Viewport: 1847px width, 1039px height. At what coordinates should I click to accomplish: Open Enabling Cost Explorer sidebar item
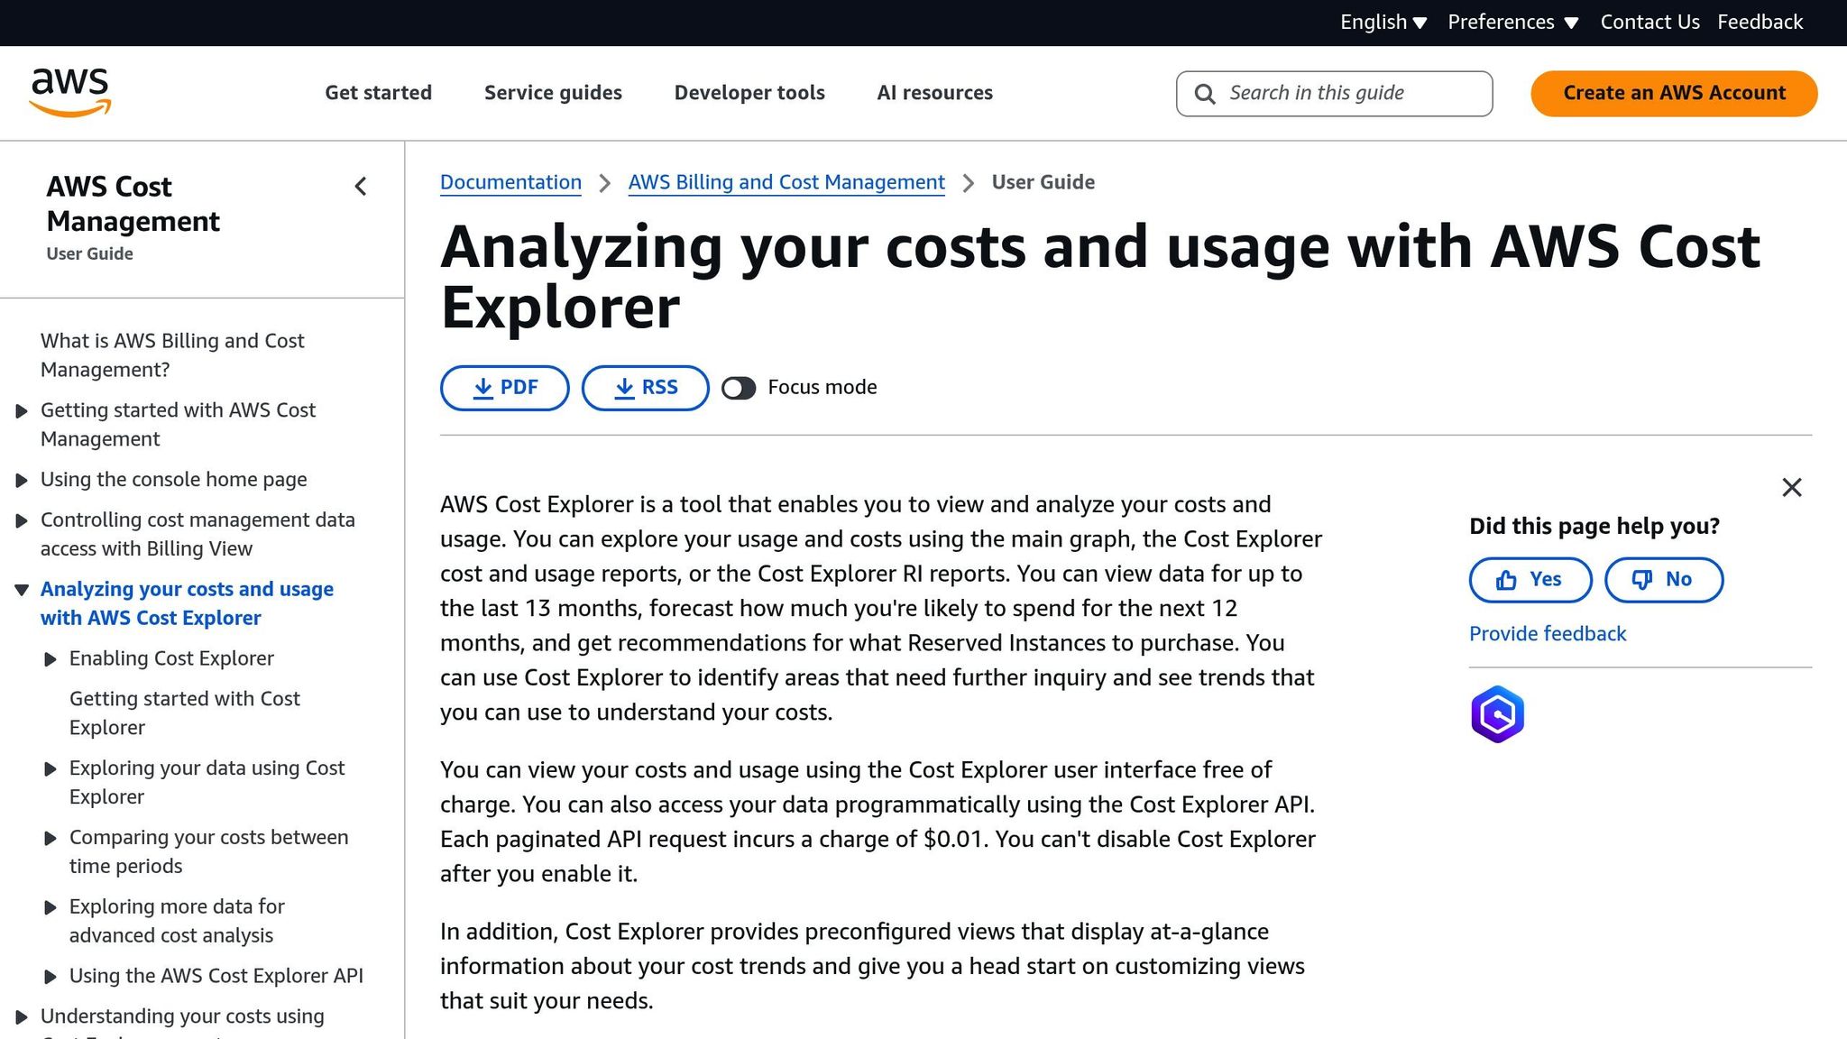(x=171, y=658)
